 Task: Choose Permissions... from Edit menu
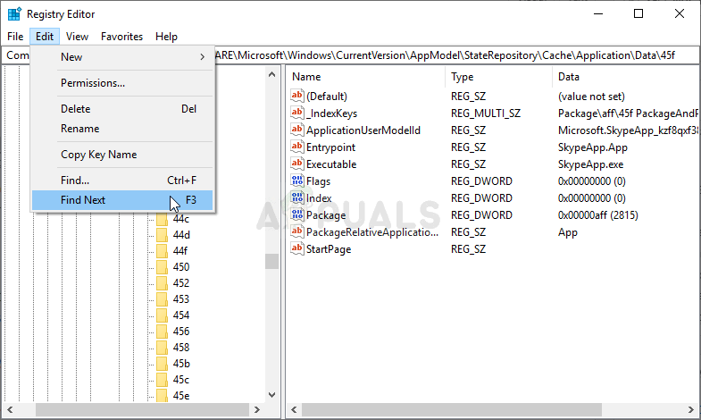(122, 83)
